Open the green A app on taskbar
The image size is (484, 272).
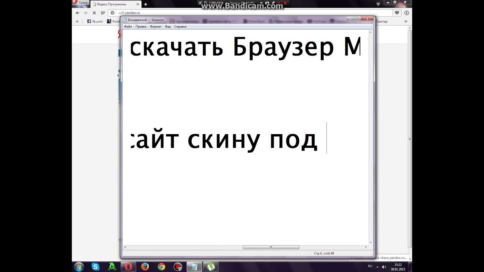pos(112,267)
